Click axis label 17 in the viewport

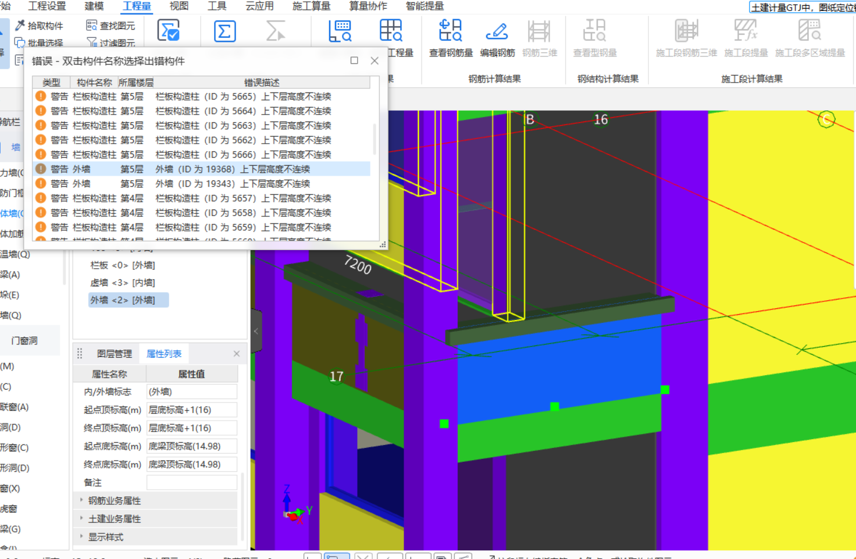coord(336,376)
